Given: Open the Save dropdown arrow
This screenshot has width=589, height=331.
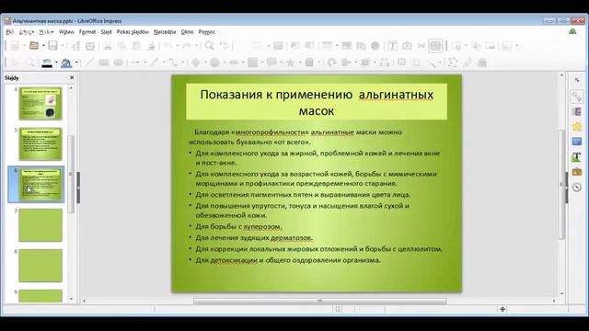Looking at the screenshot, I should 63,46.
